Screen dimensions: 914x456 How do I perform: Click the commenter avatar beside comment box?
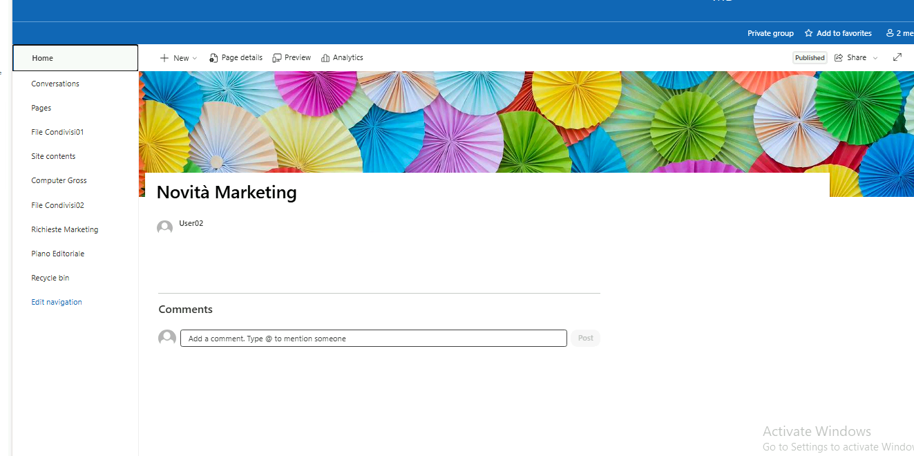pyautogui.click(x=167, y=339)
